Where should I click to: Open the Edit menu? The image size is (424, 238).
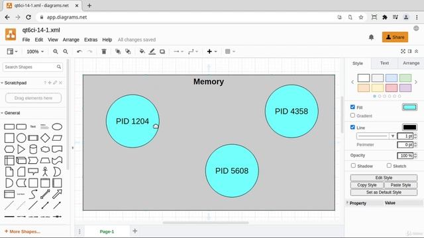pyautogui.click(x=38, y=40)
